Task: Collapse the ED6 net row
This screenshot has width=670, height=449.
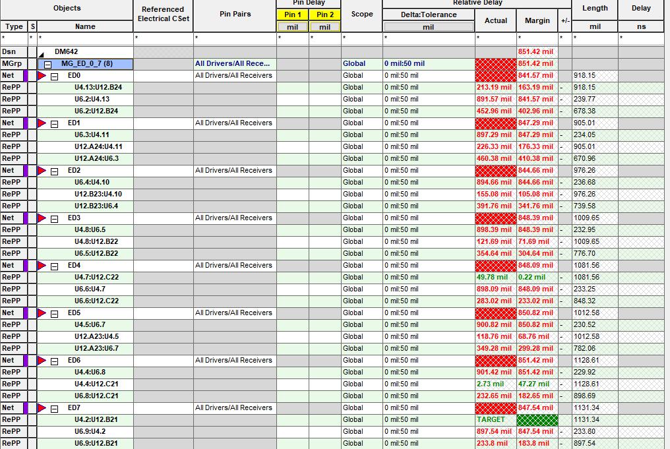Action: 55,361
